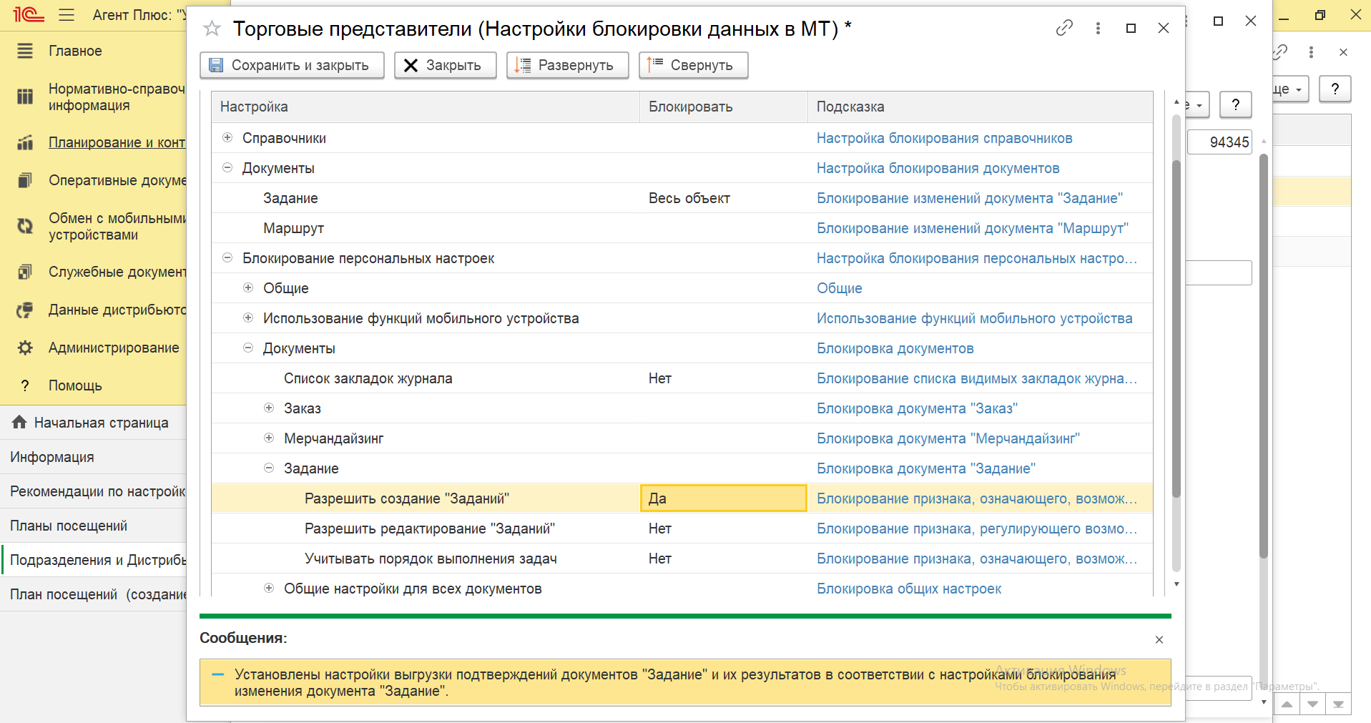Click the Данные дистрибьюторов sidebar icon
This screenshot has width=1371, height=723.
click(25, 310)
